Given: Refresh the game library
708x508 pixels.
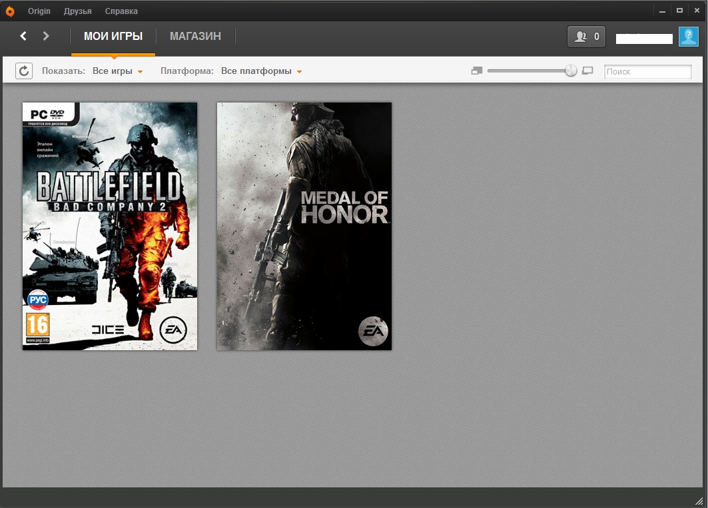Looking at the screenshot, I should point(24,71).
